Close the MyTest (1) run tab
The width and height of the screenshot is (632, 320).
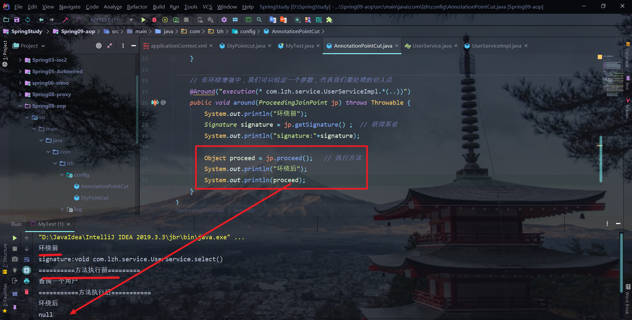click(x=68, y=224)
